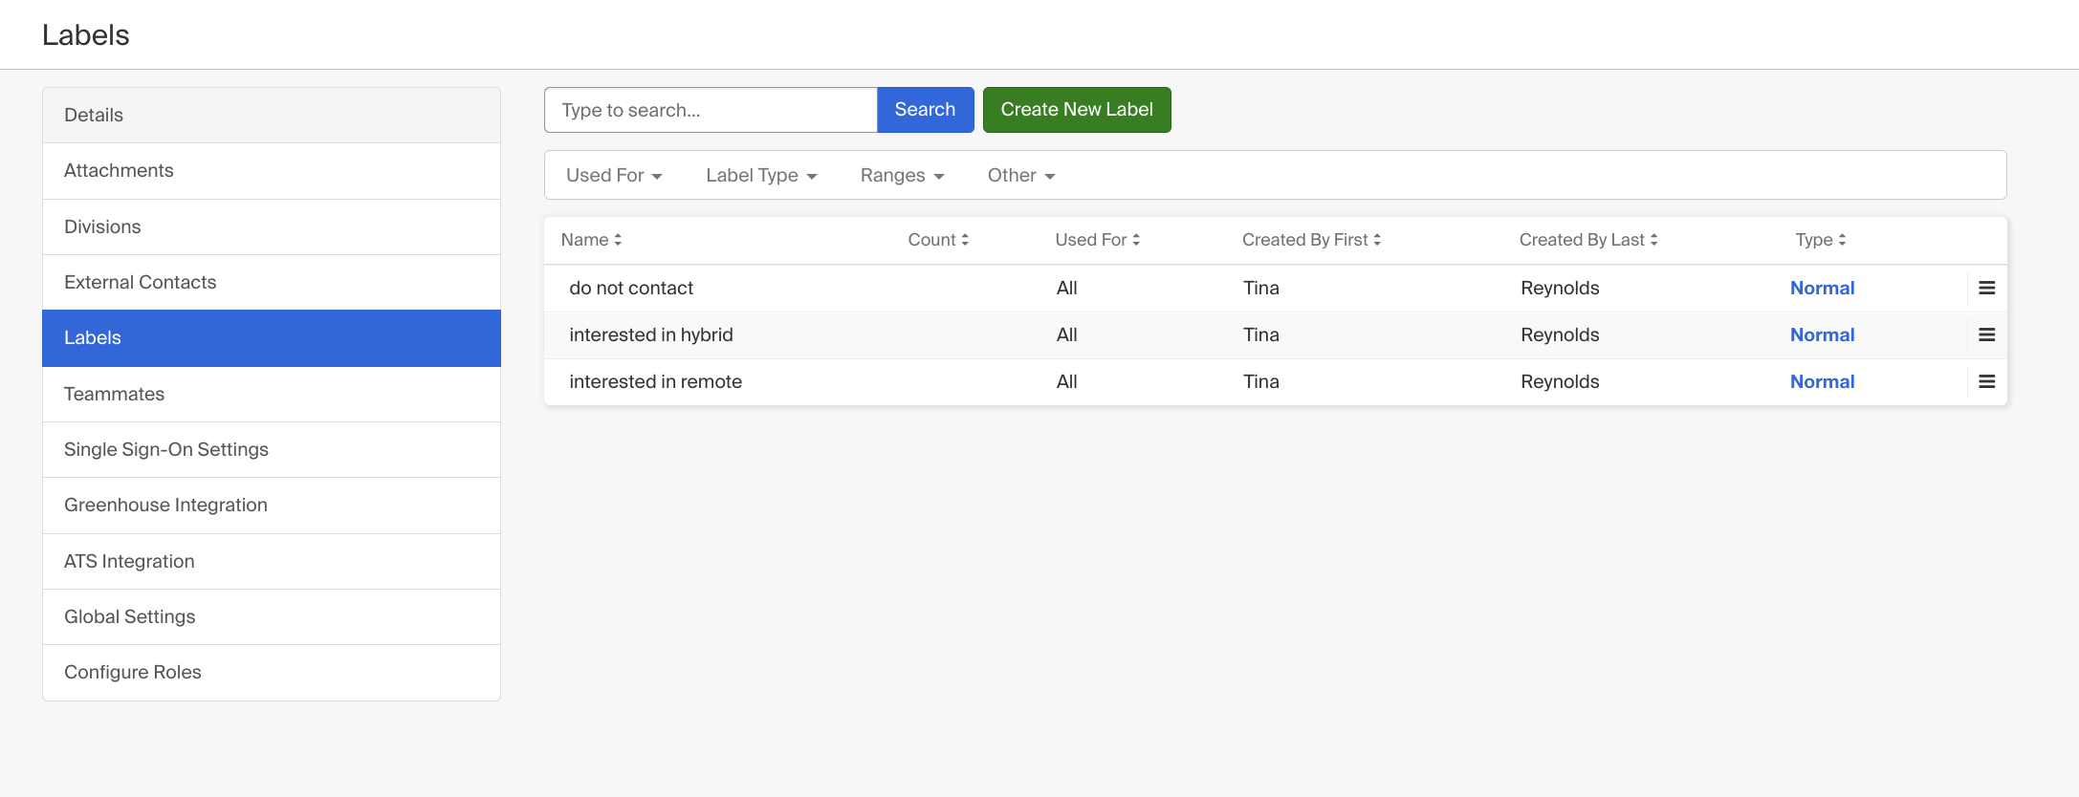Sort table by Count column
Viewport: 2079px width, 797px height.
point(938,240)
